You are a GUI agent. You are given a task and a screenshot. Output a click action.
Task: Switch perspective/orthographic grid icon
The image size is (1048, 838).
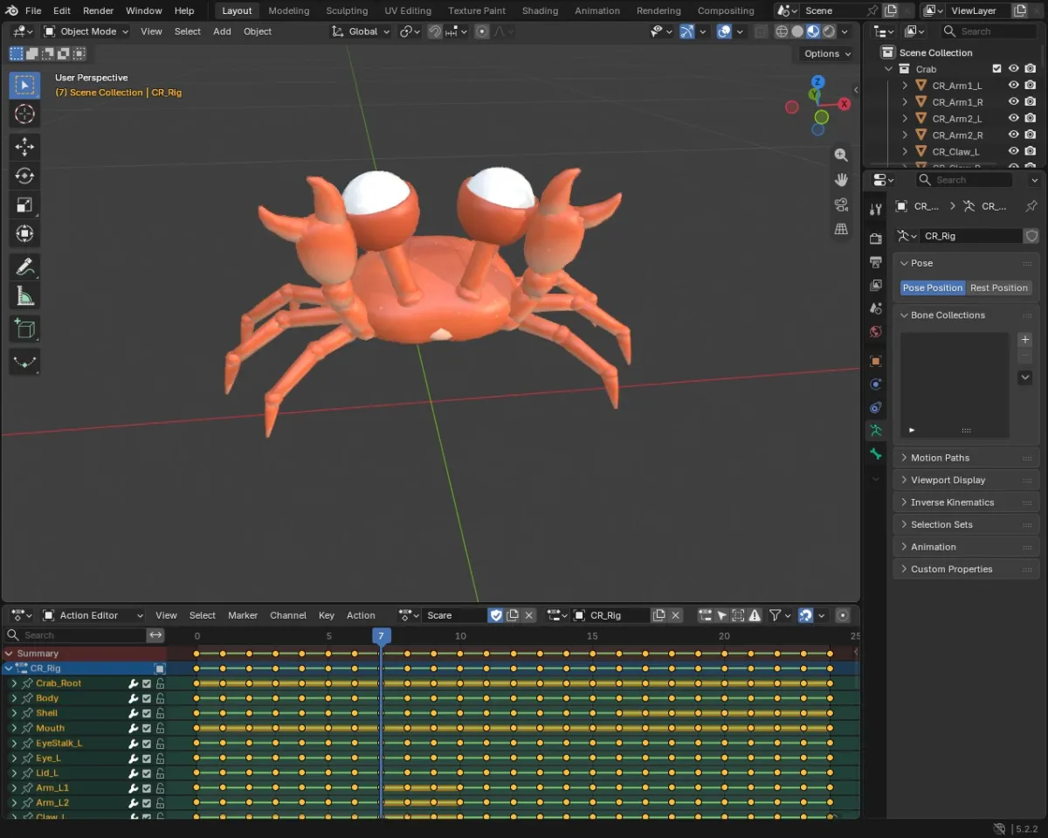click(x=841, y=229)
